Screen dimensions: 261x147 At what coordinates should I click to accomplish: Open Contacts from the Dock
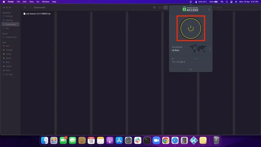click(x=82, y=140)
